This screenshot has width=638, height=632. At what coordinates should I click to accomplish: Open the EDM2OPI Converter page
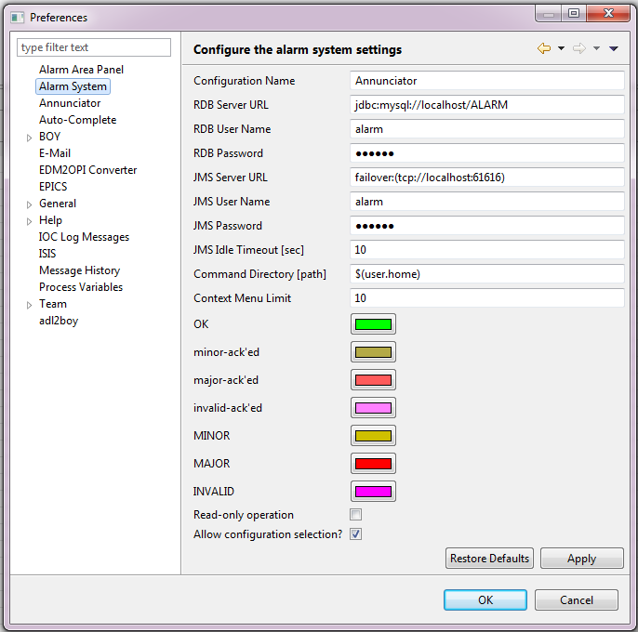point(87,169)
